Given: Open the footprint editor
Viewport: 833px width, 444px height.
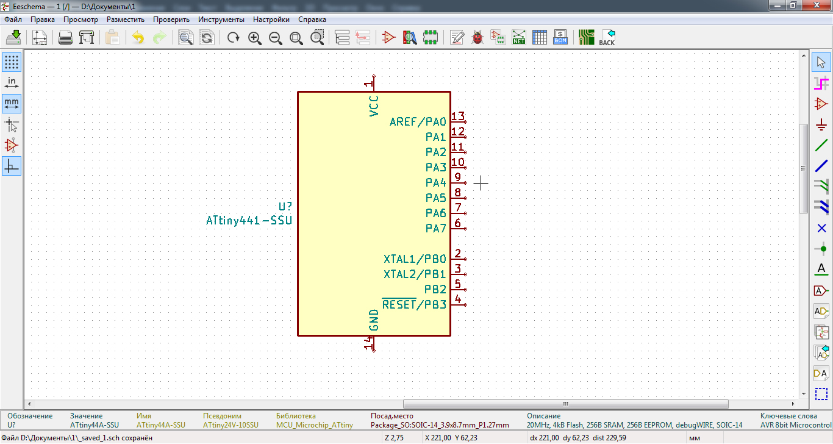Looking at the screenshot, I should [431, 38].
